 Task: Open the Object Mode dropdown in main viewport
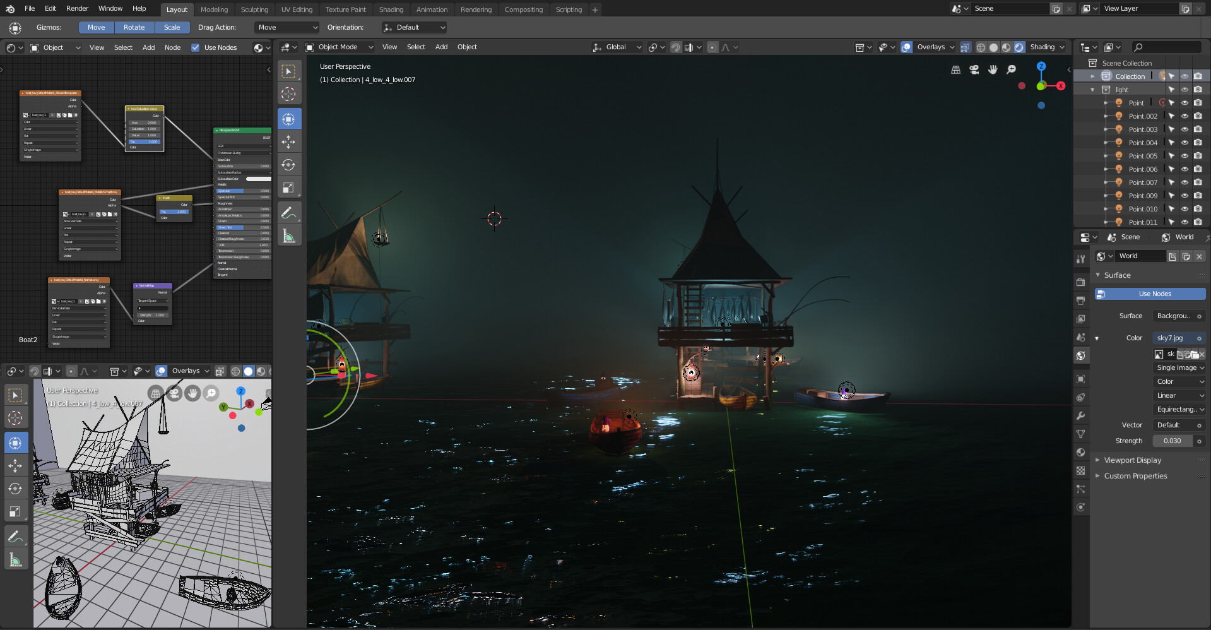(340, 47)
